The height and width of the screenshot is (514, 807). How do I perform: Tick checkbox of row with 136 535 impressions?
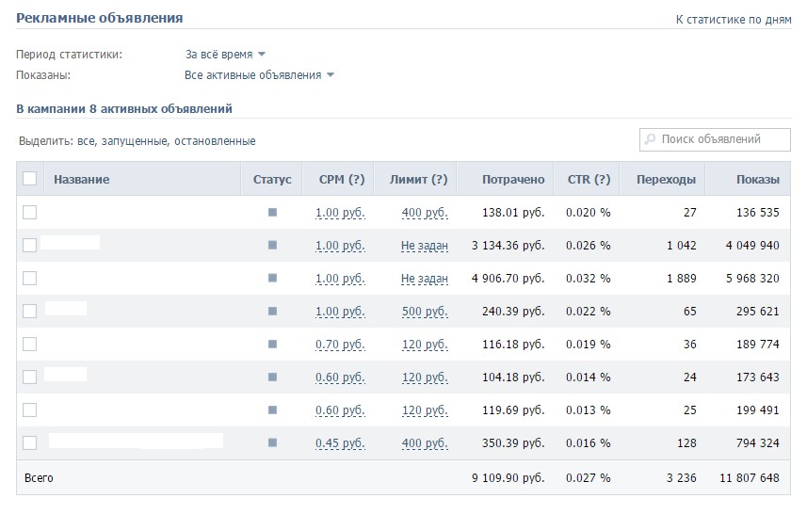tap(30, 212)
